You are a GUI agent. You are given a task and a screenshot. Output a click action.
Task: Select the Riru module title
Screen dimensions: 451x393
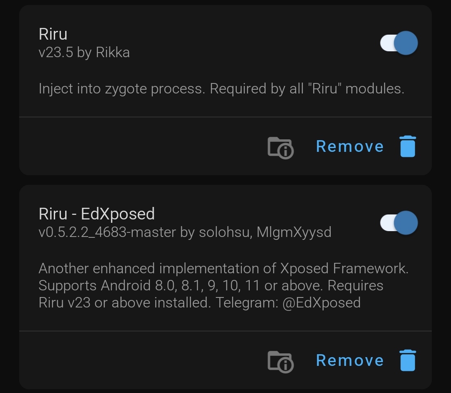(53, 34)
